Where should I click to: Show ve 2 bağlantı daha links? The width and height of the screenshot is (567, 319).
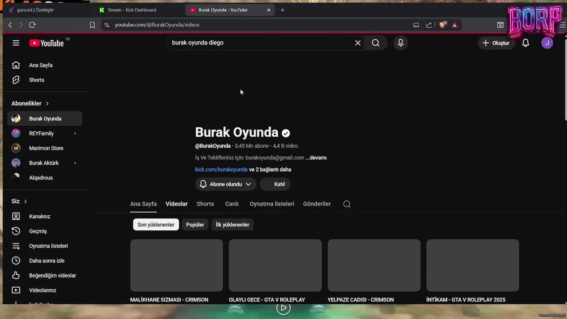[270, 170]
